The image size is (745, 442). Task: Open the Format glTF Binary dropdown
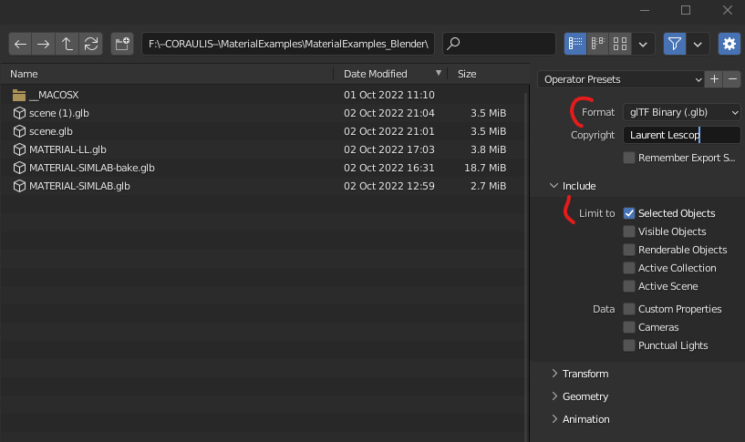[x=682, y=112]
